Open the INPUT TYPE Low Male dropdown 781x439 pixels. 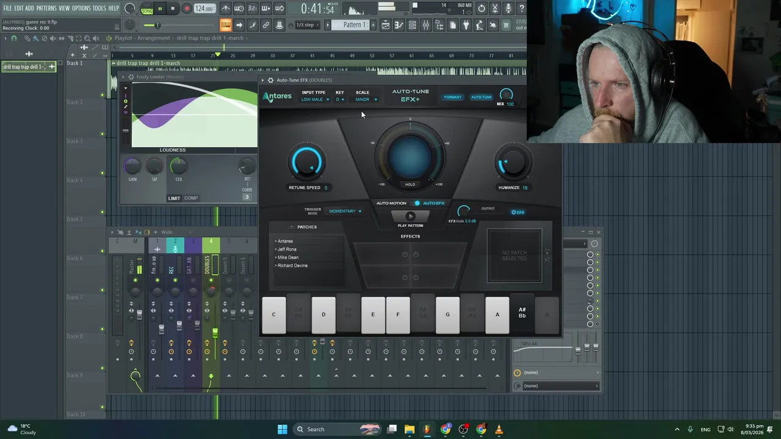(x=315, y=99)
